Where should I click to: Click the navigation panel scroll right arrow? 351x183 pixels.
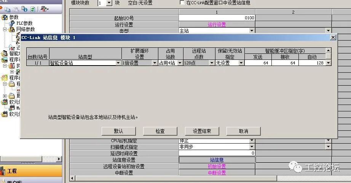[59, 159]
